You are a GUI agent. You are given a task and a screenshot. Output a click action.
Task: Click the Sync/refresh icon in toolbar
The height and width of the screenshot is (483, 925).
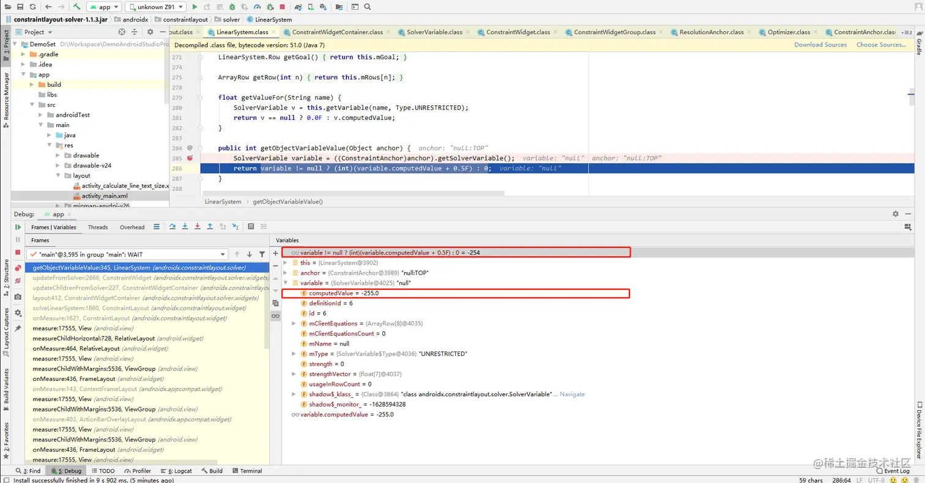(32, 7)
